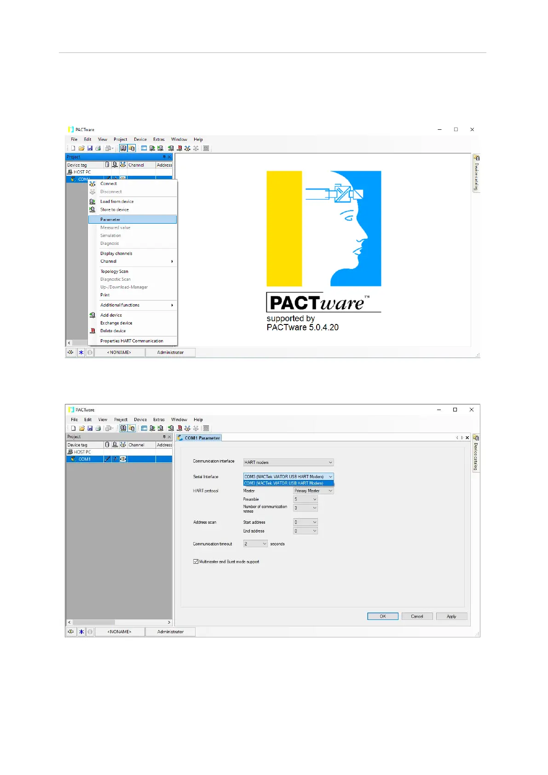Open Communication interface dropdown showing HART modem
548x775 pixels.
coord(288,463)
